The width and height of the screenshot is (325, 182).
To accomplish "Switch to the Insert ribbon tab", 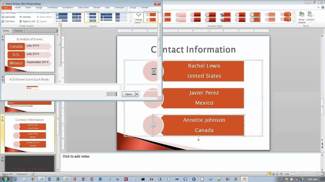I will point(28,8).
